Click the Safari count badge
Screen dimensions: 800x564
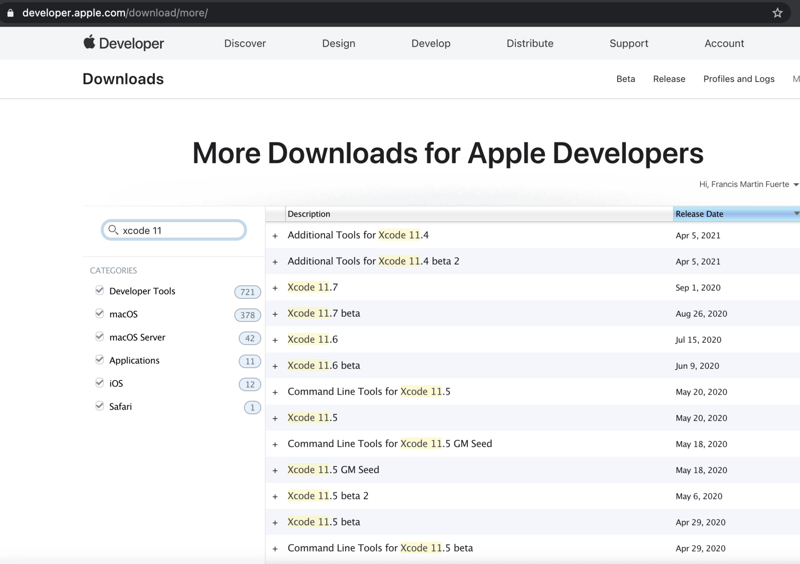pos(252,408)
